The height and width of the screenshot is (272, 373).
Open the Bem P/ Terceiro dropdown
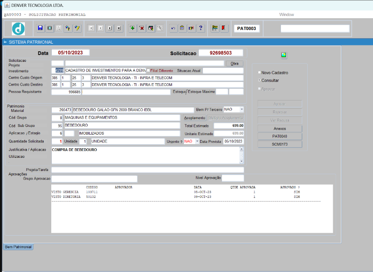click(241, 110)
